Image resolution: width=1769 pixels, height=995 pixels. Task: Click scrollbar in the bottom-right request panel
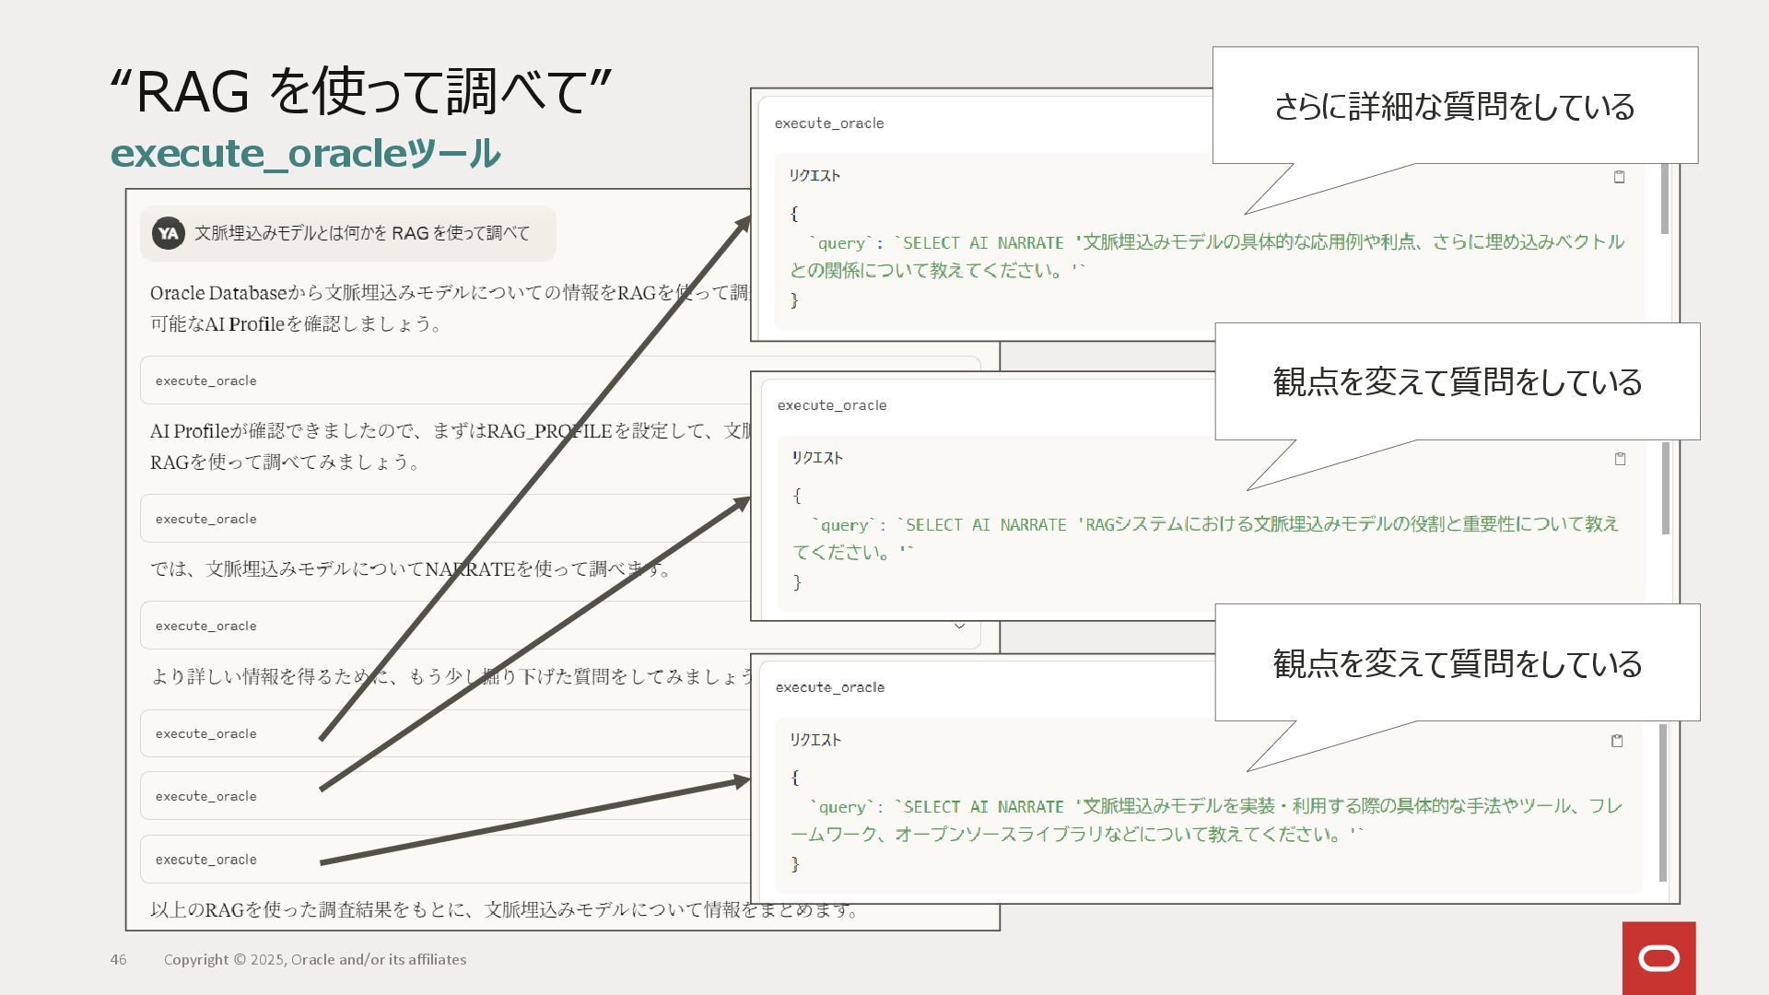point(1663,802)
